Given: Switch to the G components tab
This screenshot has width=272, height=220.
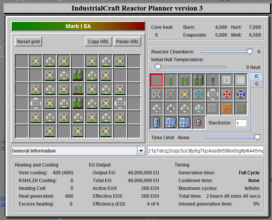Looking at the screenshot, I should [257, 84].
